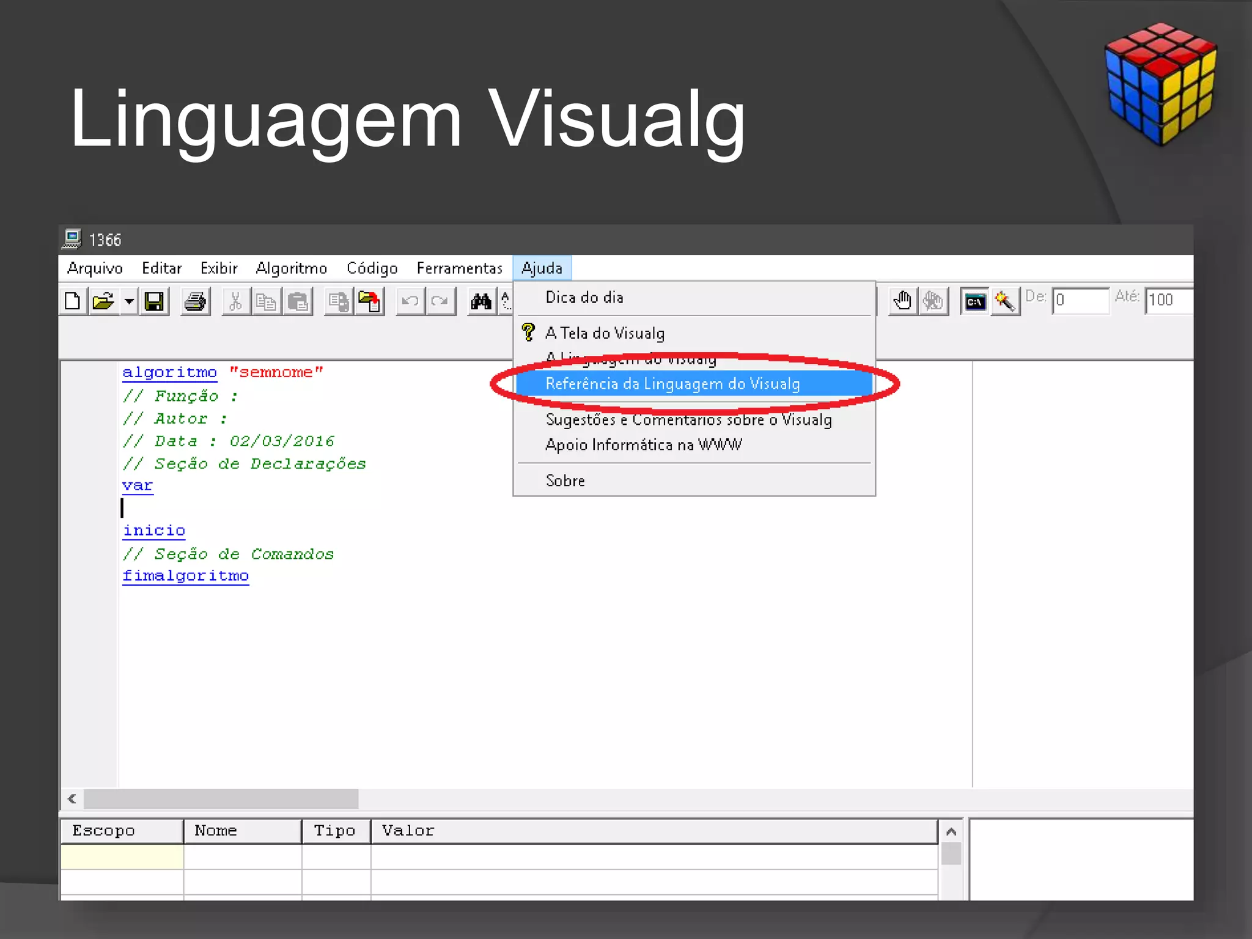Open the Editar menu
This screenshot has height=939, width=1252.
[161, 268]
